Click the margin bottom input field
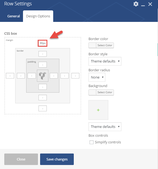Image resolution: width=158 pixels, height=169 pixels. 43,108
